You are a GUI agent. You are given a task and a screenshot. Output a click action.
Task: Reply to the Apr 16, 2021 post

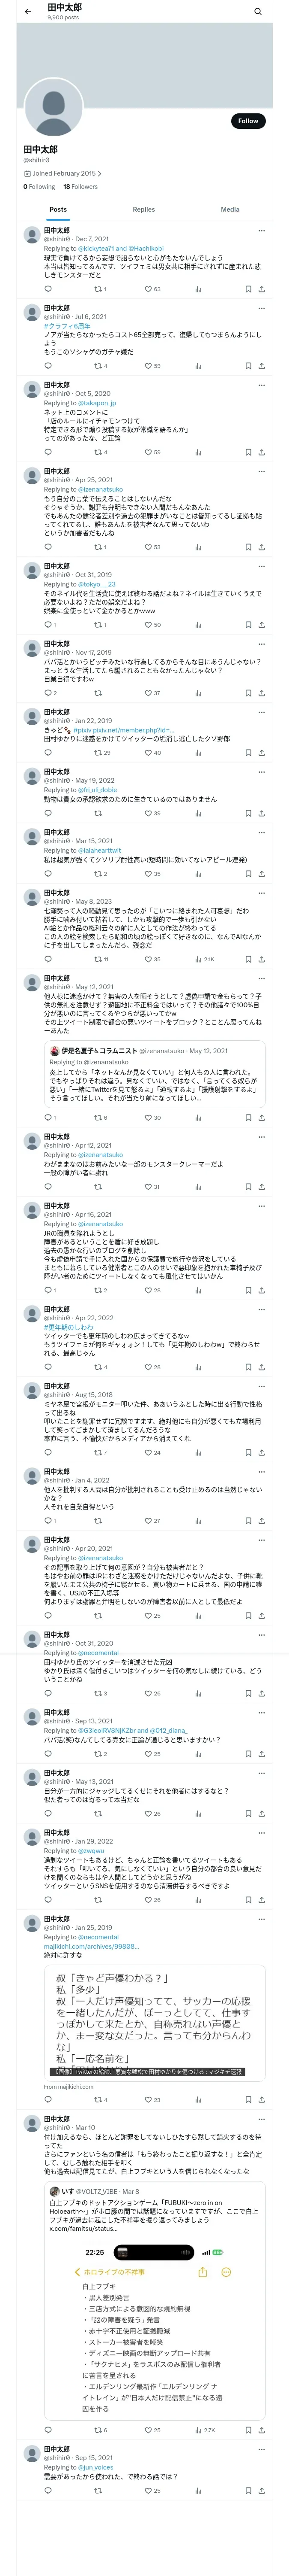tap(47, 1290)
